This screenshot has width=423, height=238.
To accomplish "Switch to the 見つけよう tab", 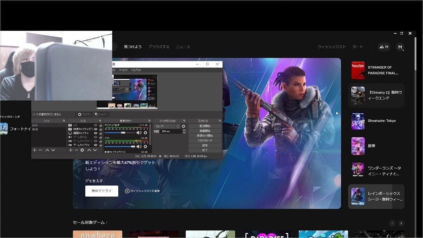I will point(133,47).
